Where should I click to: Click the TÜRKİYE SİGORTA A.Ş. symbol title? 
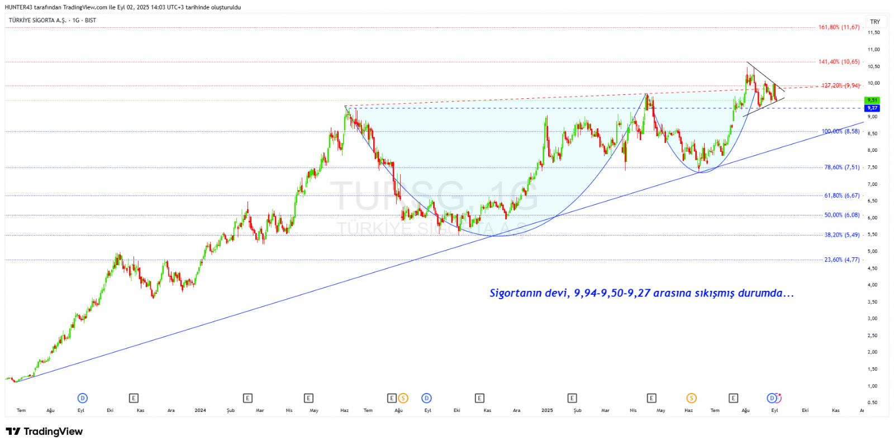click(37, 20)
